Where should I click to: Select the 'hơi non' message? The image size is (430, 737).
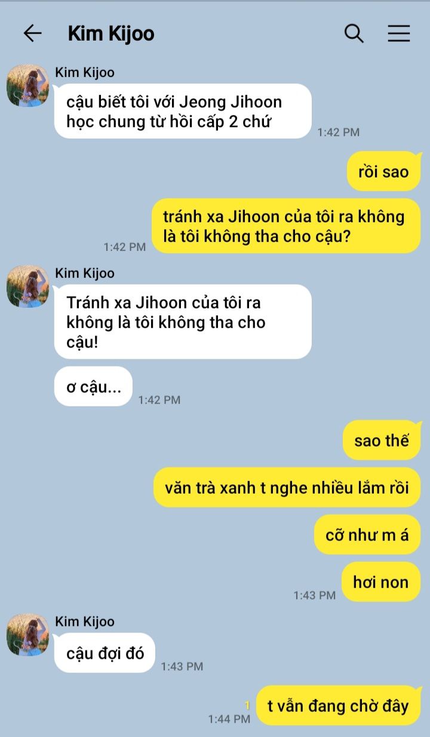381,582
